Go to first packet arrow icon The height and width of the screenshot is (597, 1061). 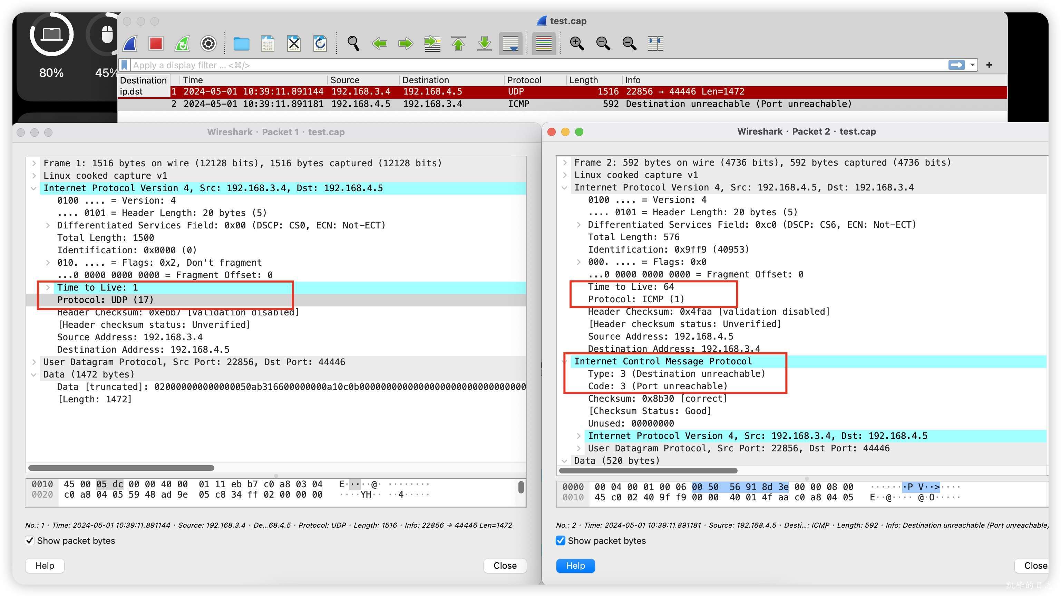[x=458, y=43]
